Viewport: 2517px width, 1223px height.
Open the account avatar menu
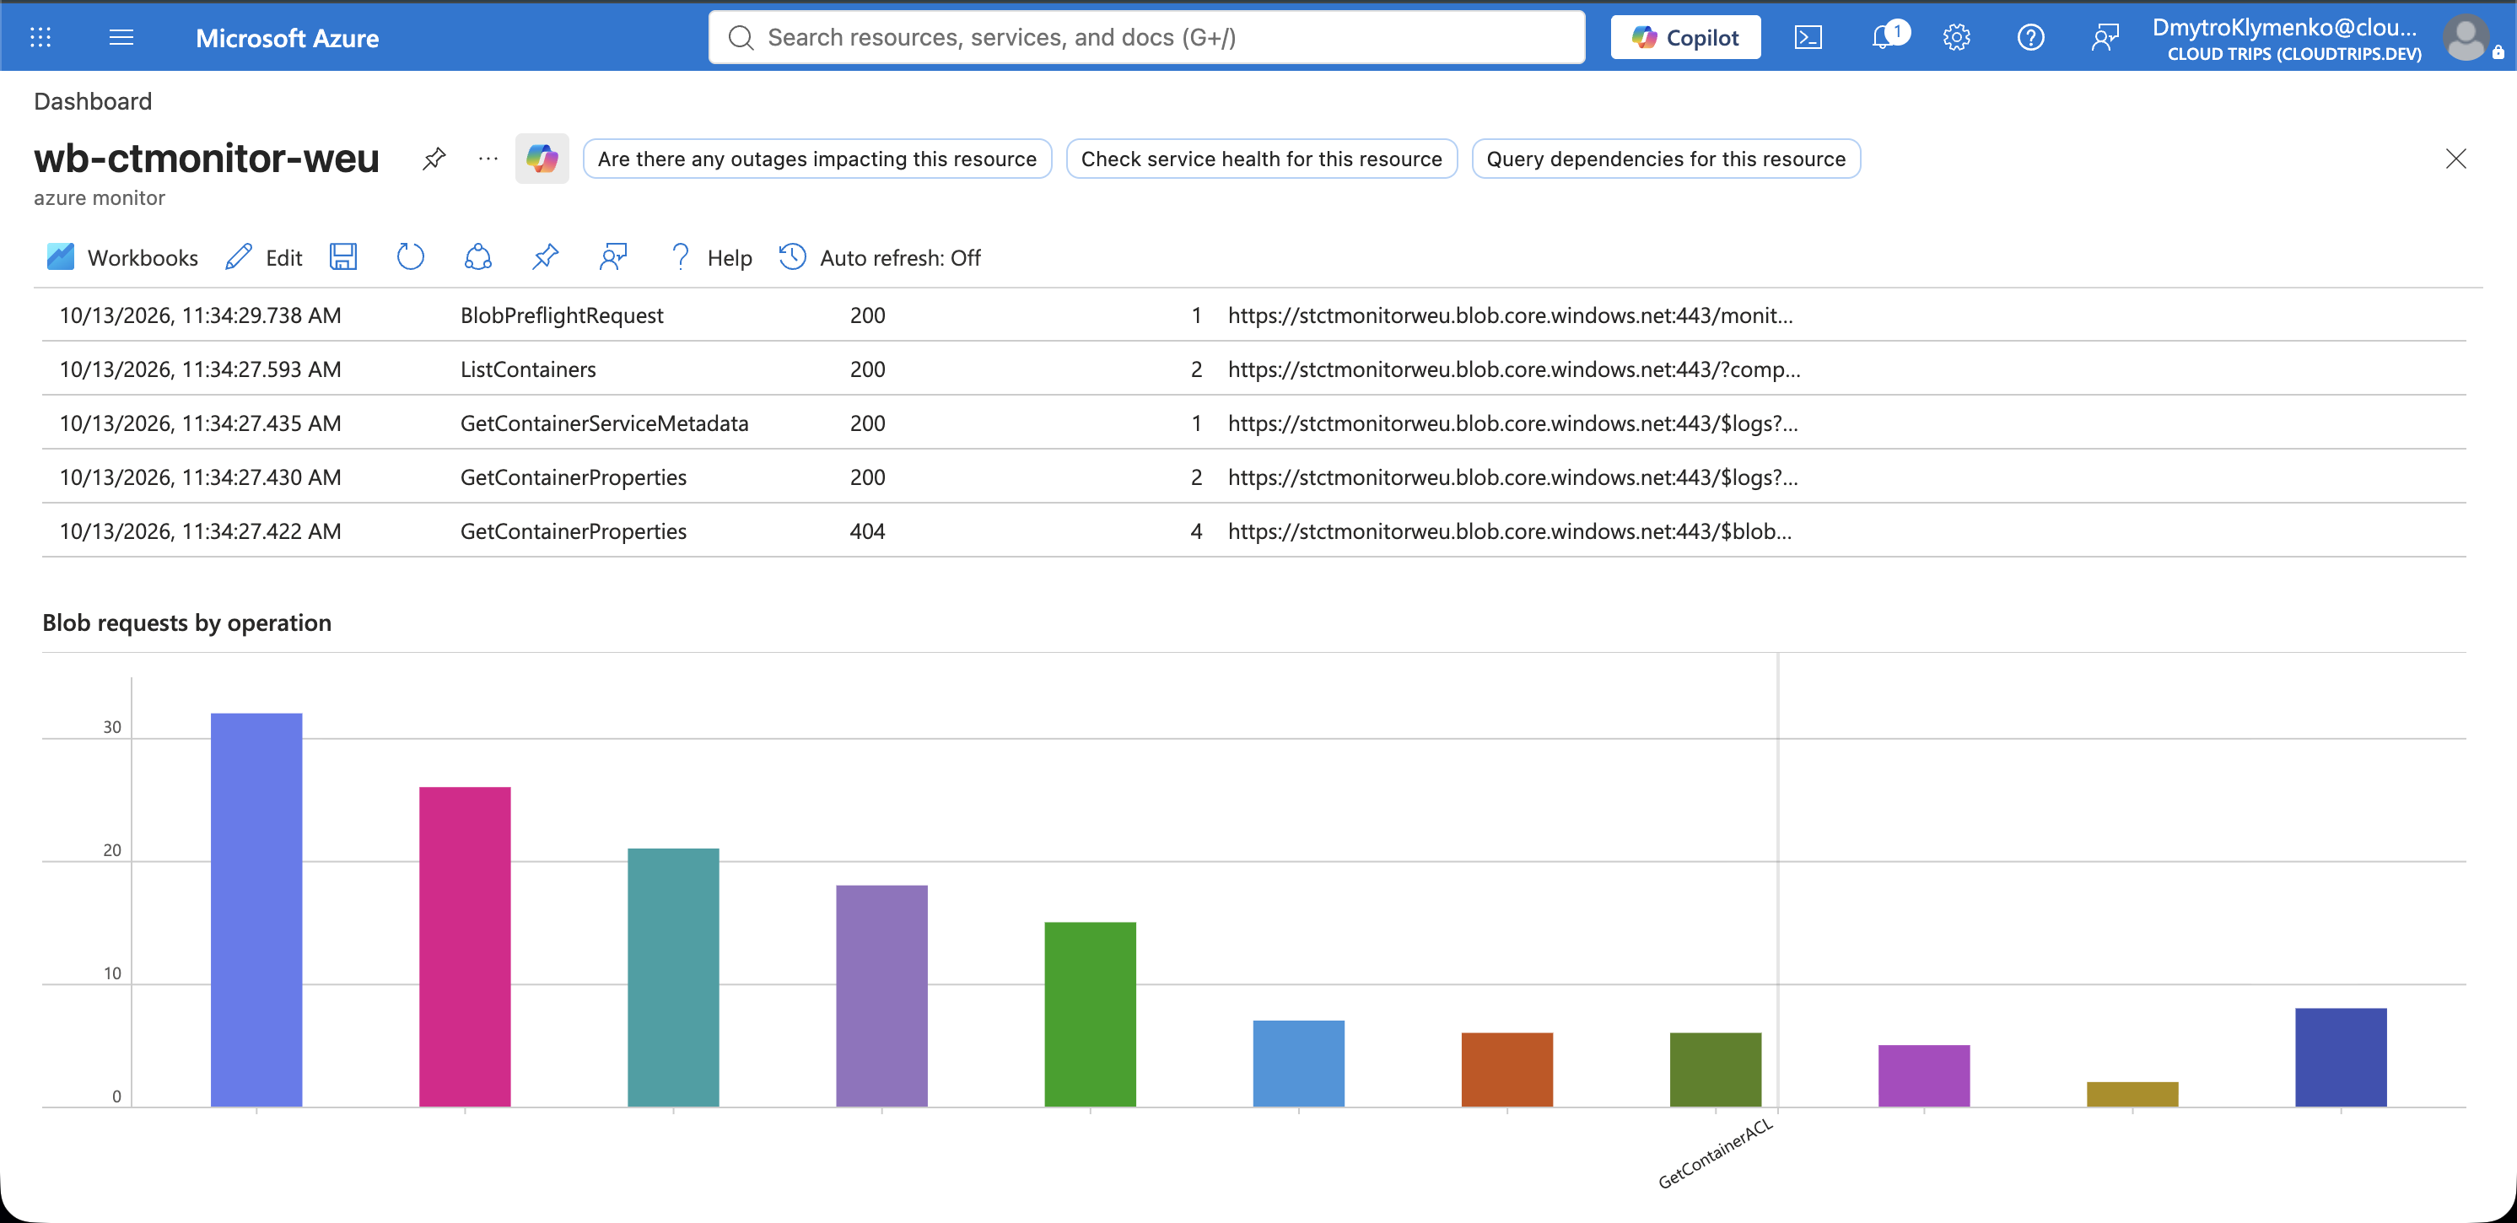pyautogui.click(x=2466, y=38)
